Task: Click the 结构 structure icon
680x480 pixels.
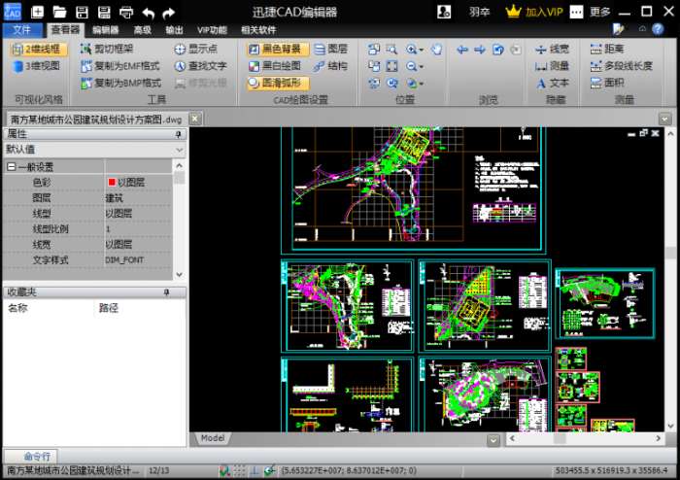Action: (x=330, y=66)
